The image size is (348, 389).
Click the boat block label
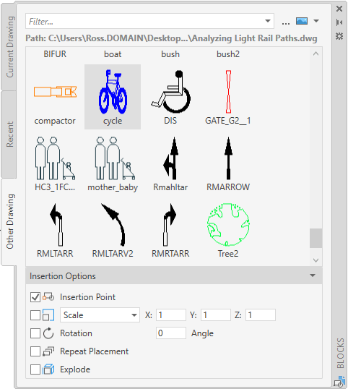[113, 54]
